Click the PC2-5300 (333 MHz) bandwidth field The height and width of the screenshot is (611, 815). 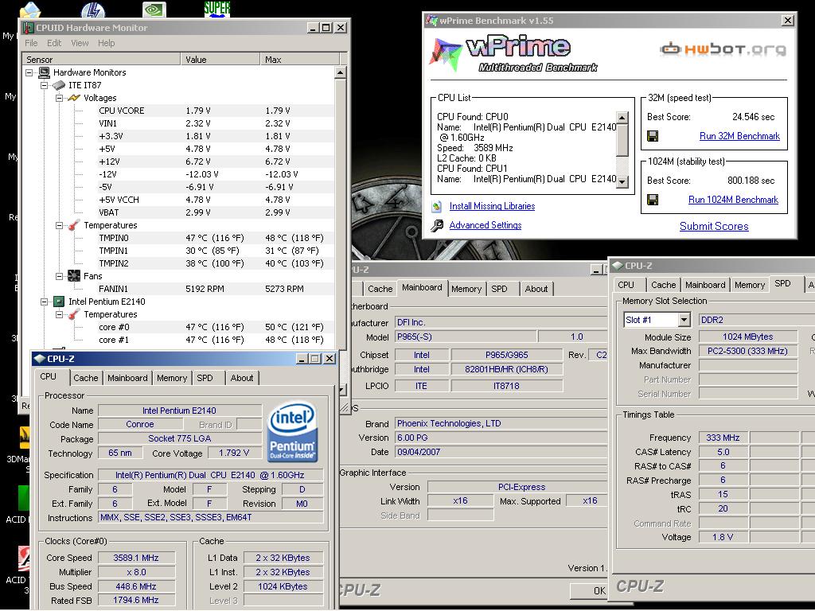pos(747,351)
